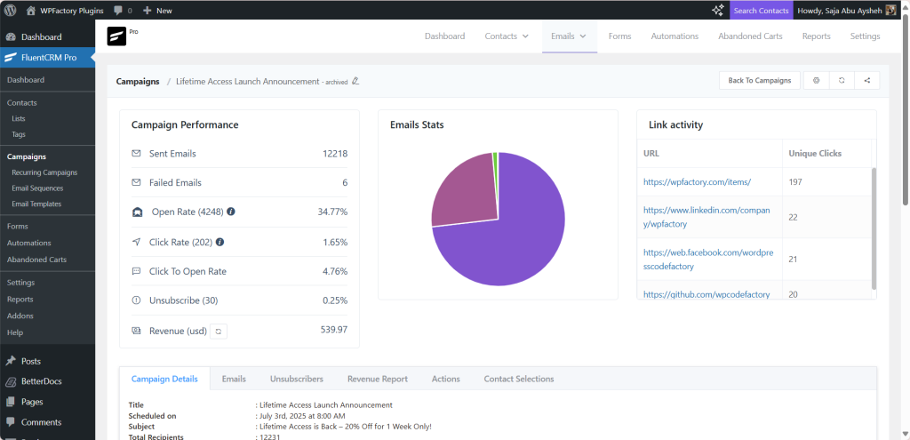Image resolution: width=910 pixels, height=440 pixels.
Task: Open Lists under Contacts in sidebar
Action: click(19, 118)
